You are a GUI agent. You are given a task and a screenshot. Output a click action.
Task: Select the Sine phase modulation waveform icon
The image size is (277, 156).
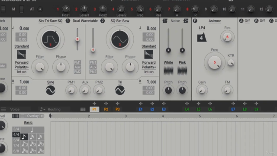tap(51, 90)
